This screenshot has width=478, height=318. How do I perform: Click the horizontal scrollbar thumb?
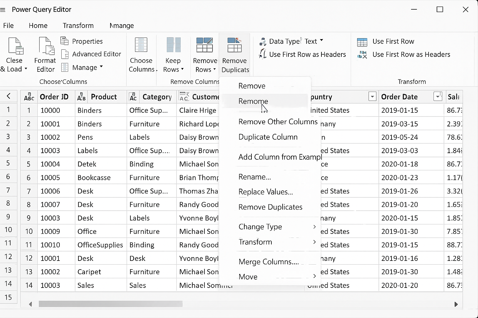point(110,304)
